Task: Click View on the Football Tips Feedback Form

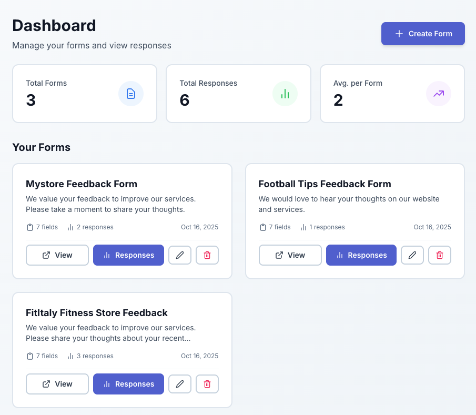Action: coord(290,255)
